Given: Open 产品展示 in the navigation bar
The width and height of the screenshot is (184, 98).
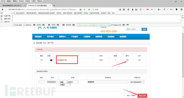Looking at the screenshot, I should (x=74, y=37).
